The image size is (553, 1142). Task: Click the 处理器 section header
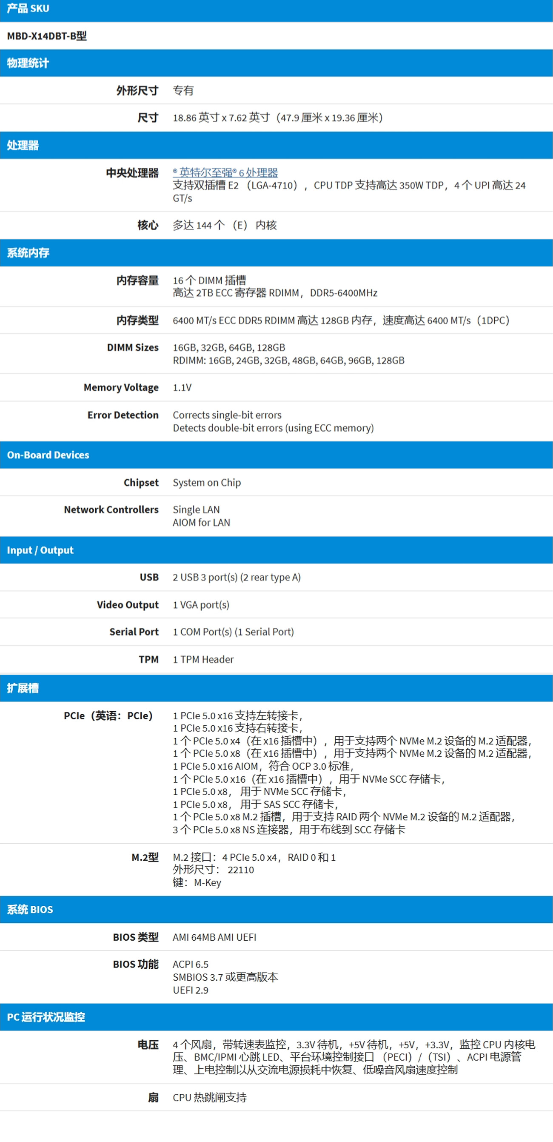(x=23, y=145)
